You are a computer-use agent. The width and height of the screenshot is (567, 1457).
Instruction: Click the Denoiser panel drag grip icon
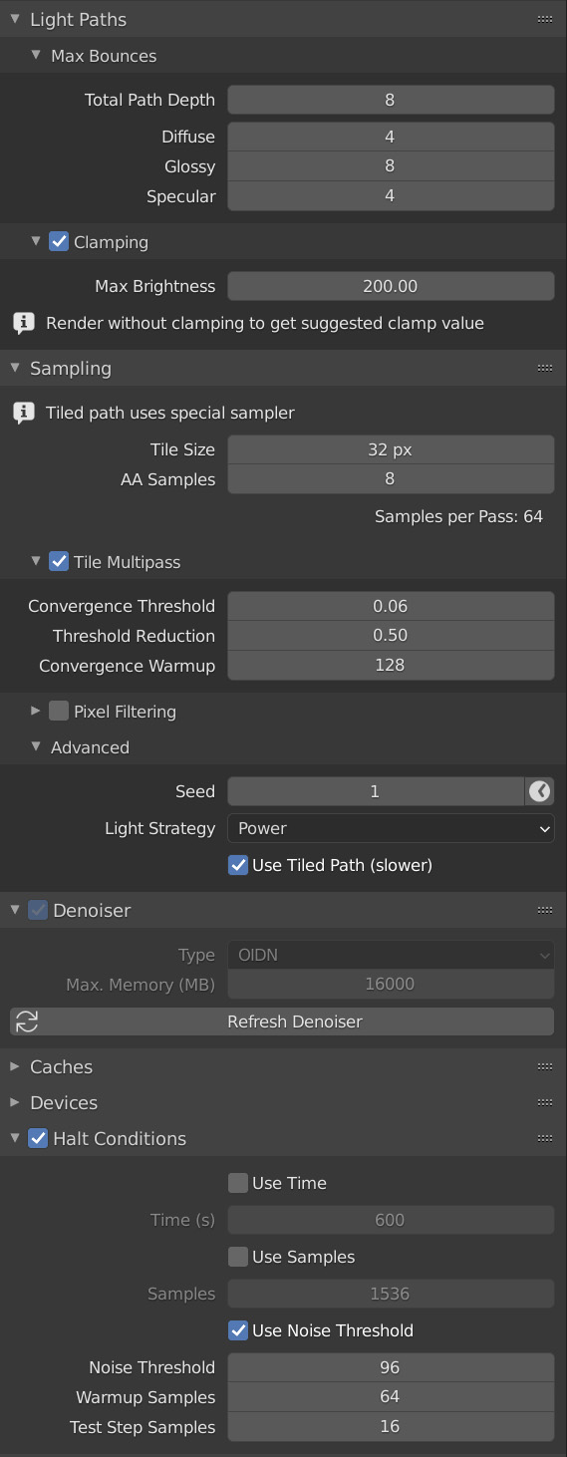pyautogui.click(x=545, y=910)
